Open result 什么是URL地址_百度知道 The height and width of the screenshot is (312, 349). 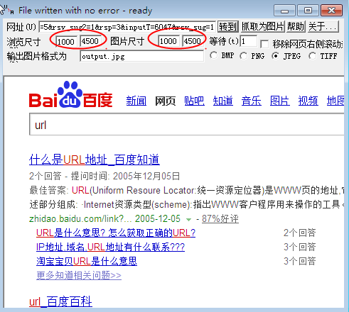95,160
